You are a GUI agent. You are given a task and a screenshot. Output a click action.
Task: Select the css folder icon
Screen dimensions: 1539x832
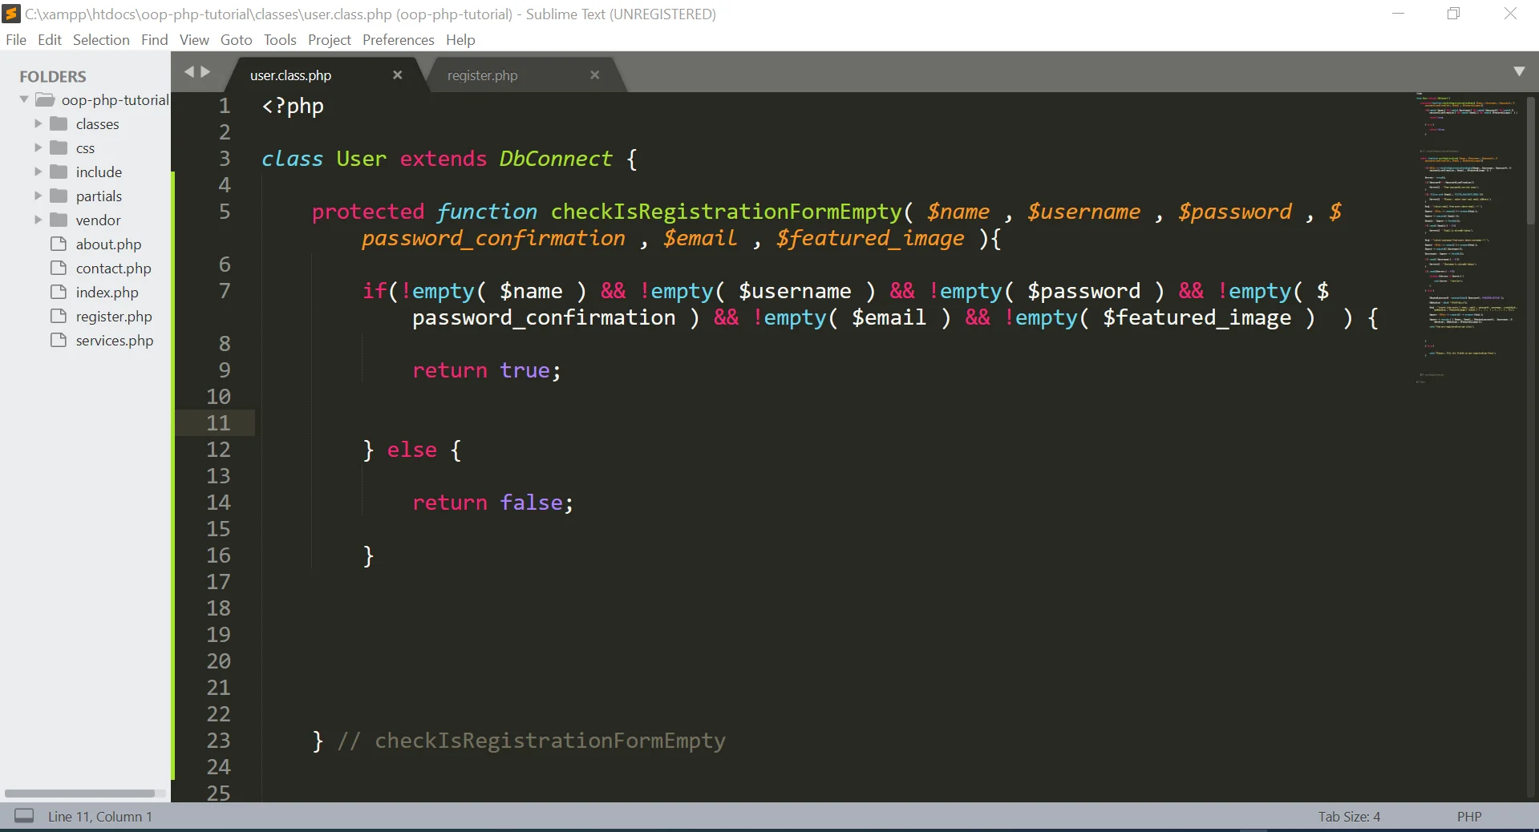(59, 147)
